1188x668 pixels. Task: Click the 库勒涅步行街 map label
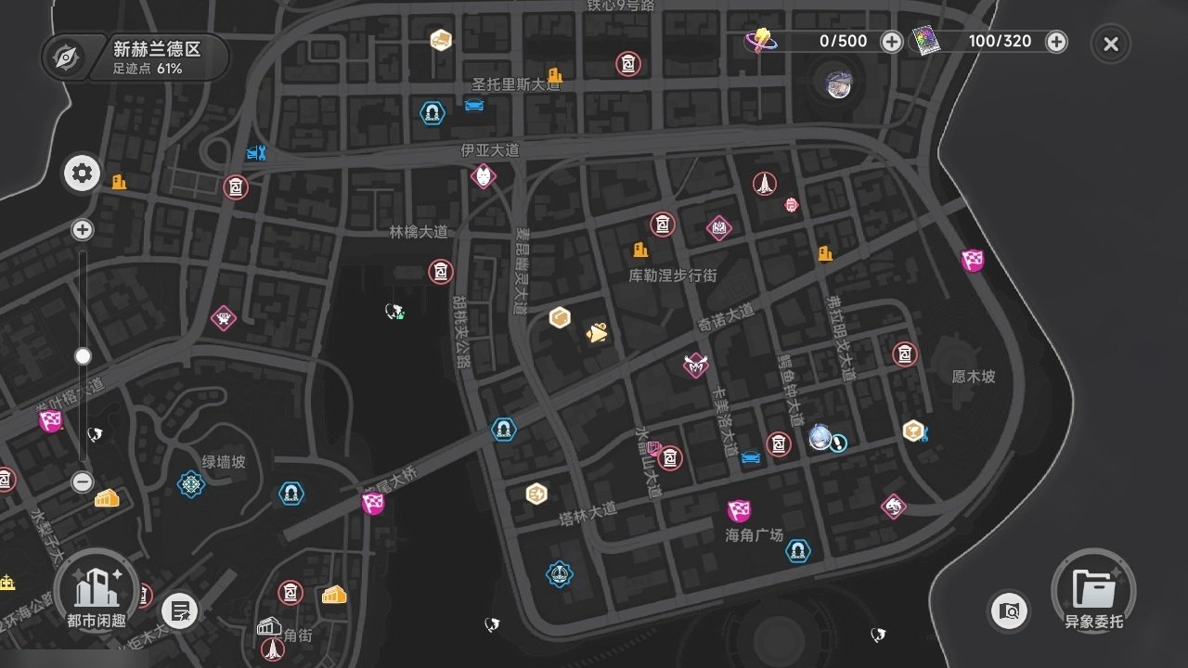tap(673, 276)
